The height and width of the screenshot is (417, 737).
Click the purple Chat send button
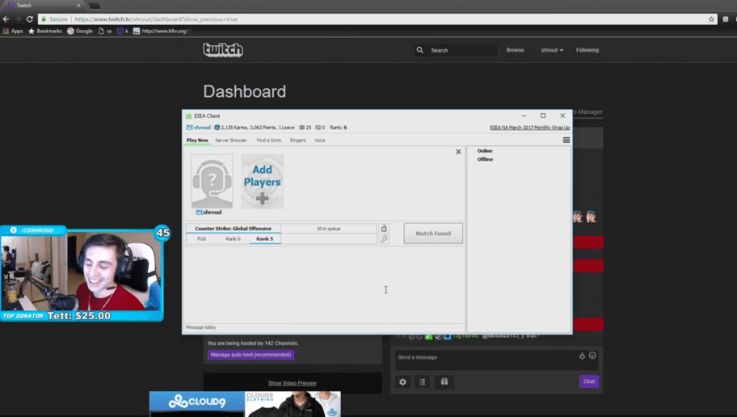tap(589, 381)
